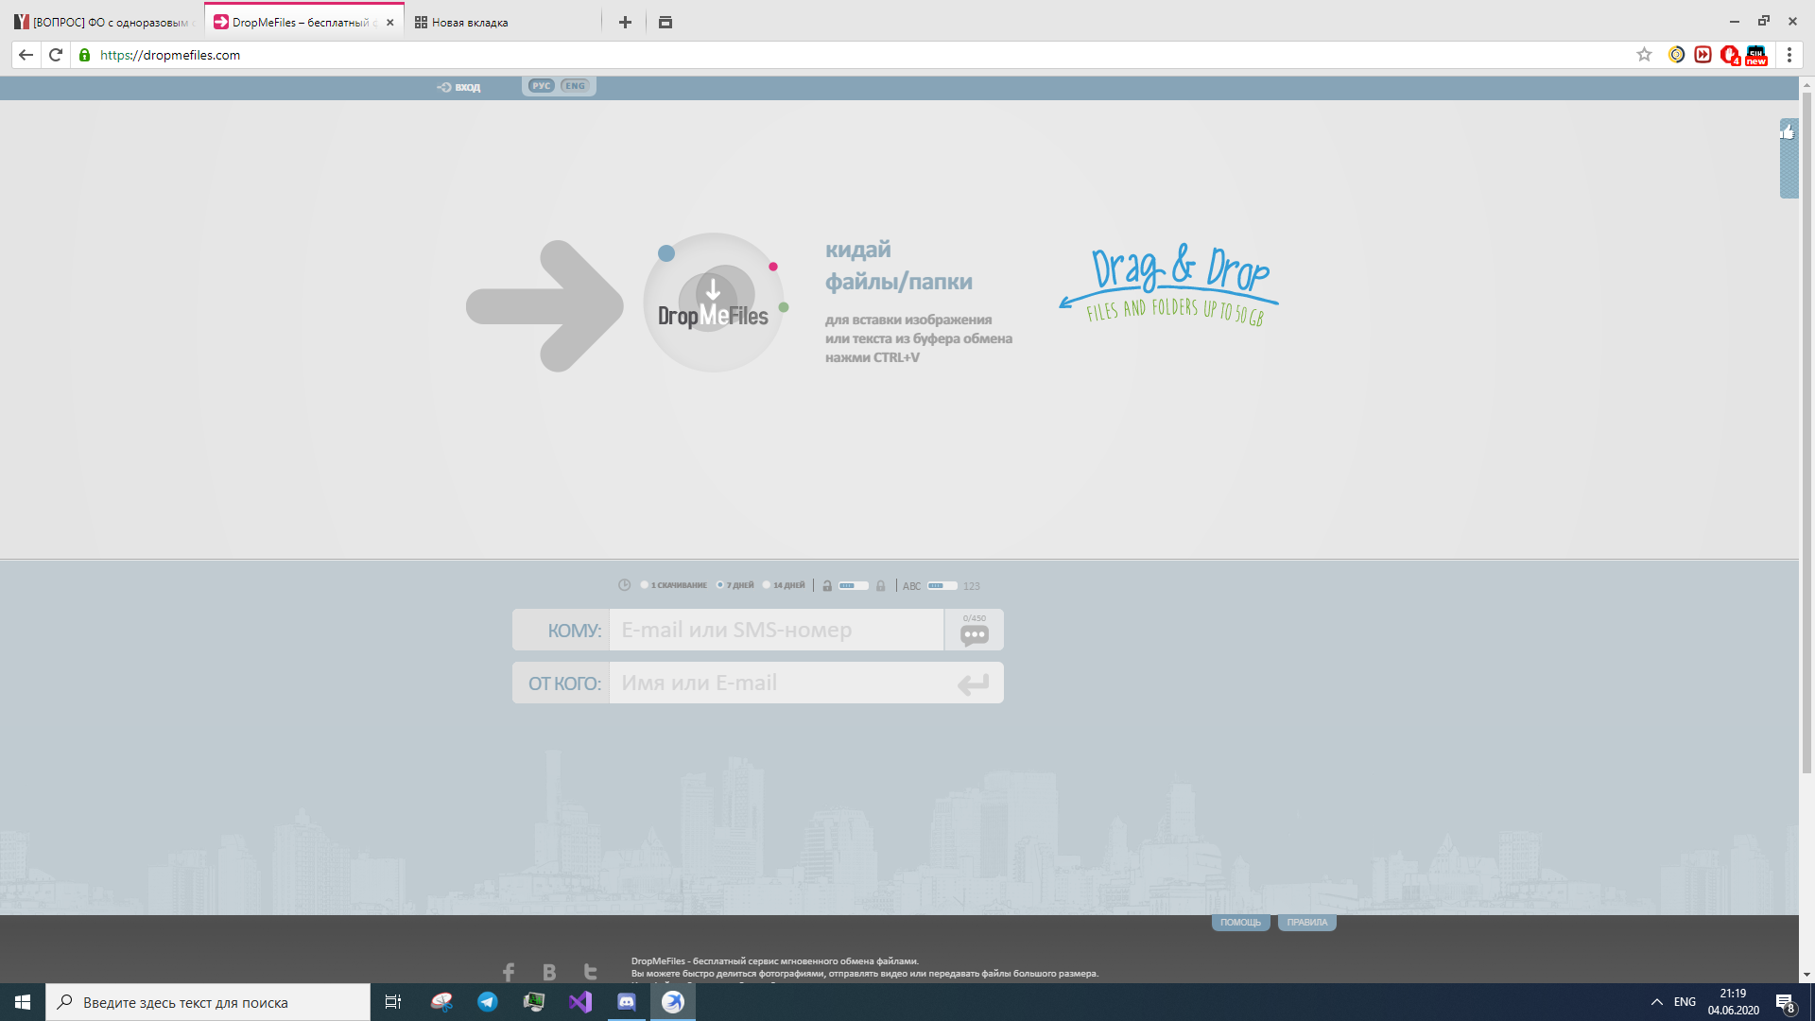Switch to the [ВОПРОС] ФО browser tab

click(102, 22)
